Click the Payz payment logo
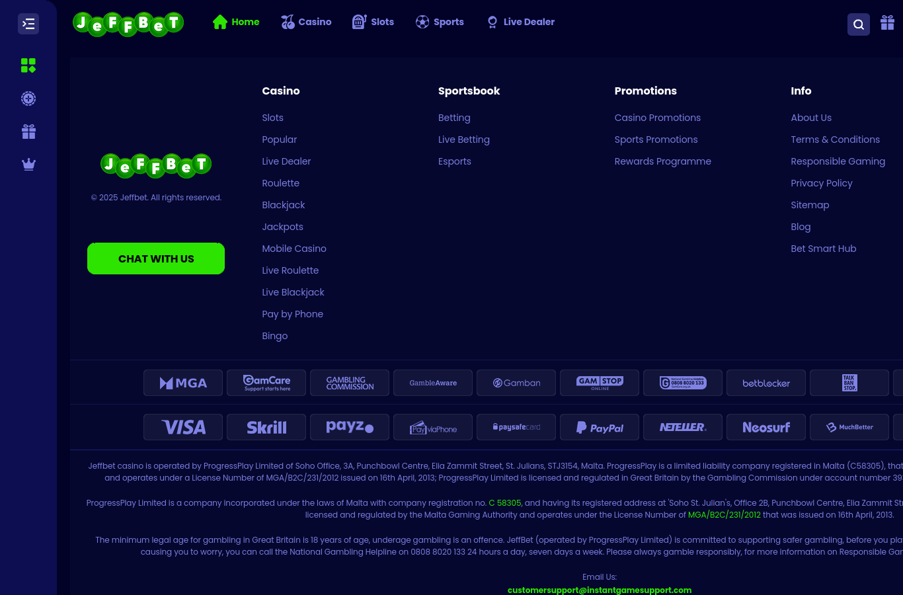Screen dimensions: 903x595 pos(350,427)
